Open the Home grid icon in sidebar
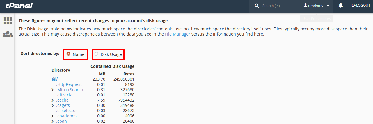Screen dimensions: 373x124 8,20
